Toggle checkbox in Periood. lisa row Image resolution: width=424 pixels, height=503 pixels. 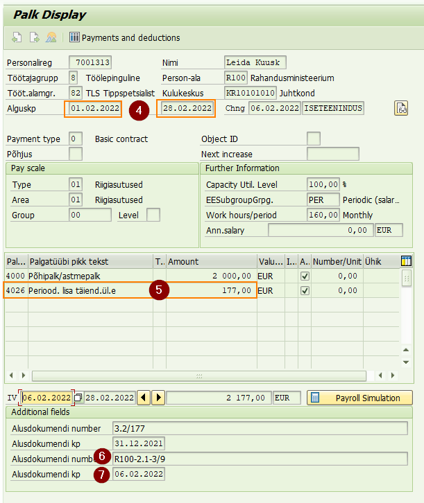pyautogui.click(x=305, y=290)
